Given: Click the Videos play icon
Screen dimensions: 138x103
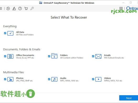Looking at the screenshot, I should 98,79.
